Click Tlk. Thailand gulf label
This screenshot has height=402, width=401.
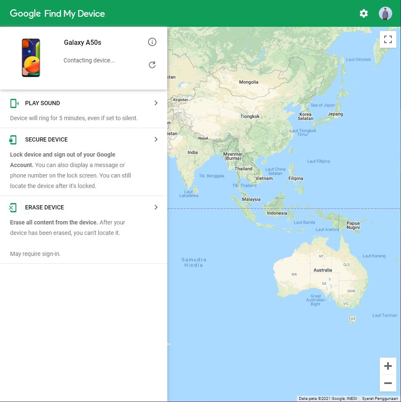coord(244,186)
